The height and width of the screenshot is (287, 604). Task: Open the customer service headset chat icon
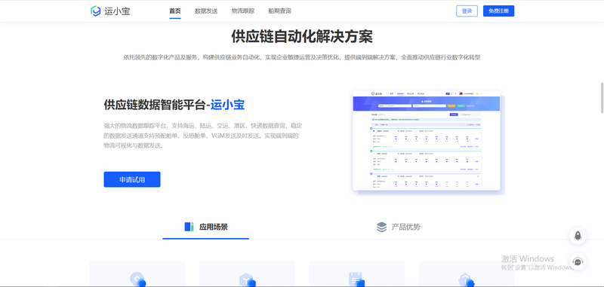(578, 261)
